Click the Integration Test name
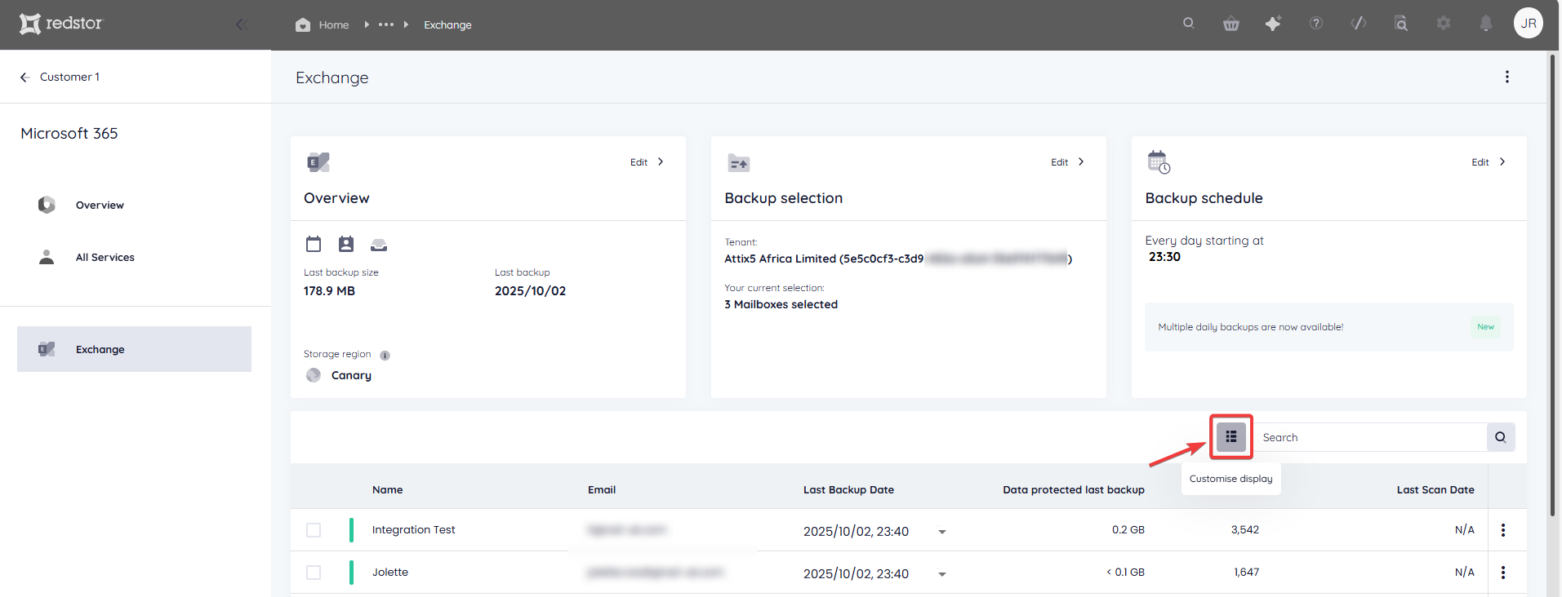This screenshot has width=1562, height=597. click(x=414, y=529)
